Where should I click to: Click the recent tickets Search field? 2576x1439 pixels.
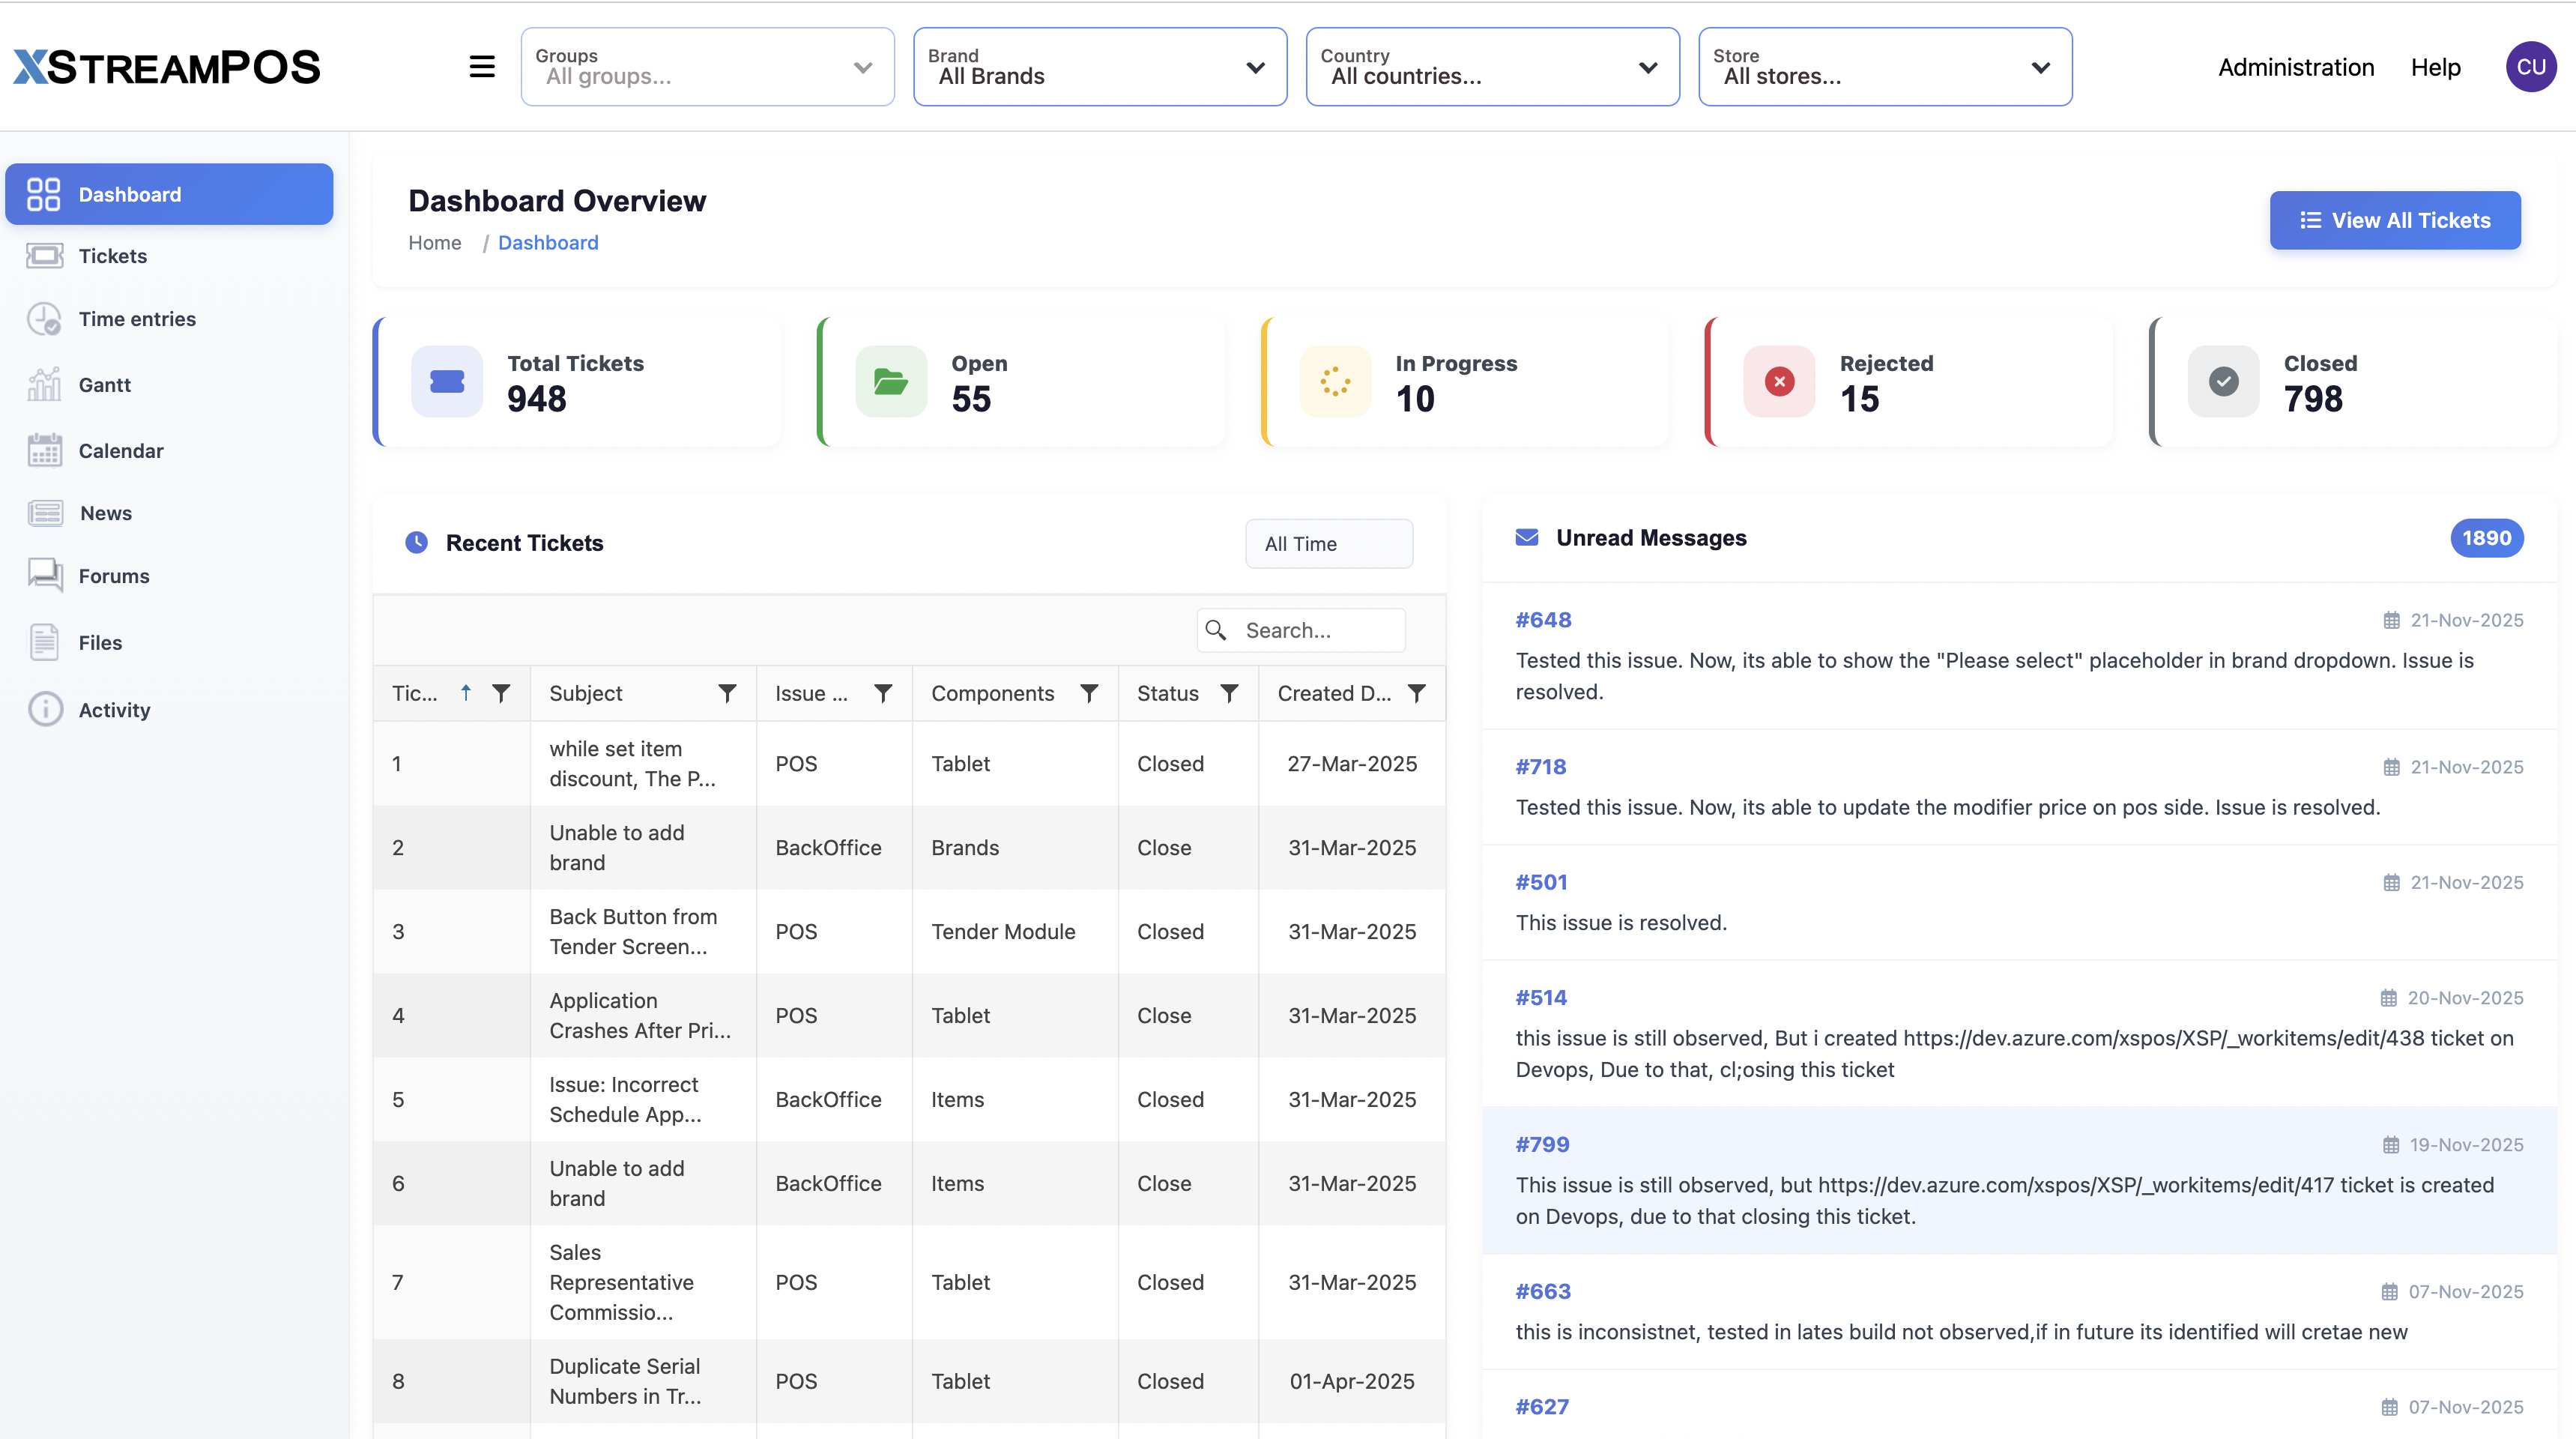point(1301,631)
